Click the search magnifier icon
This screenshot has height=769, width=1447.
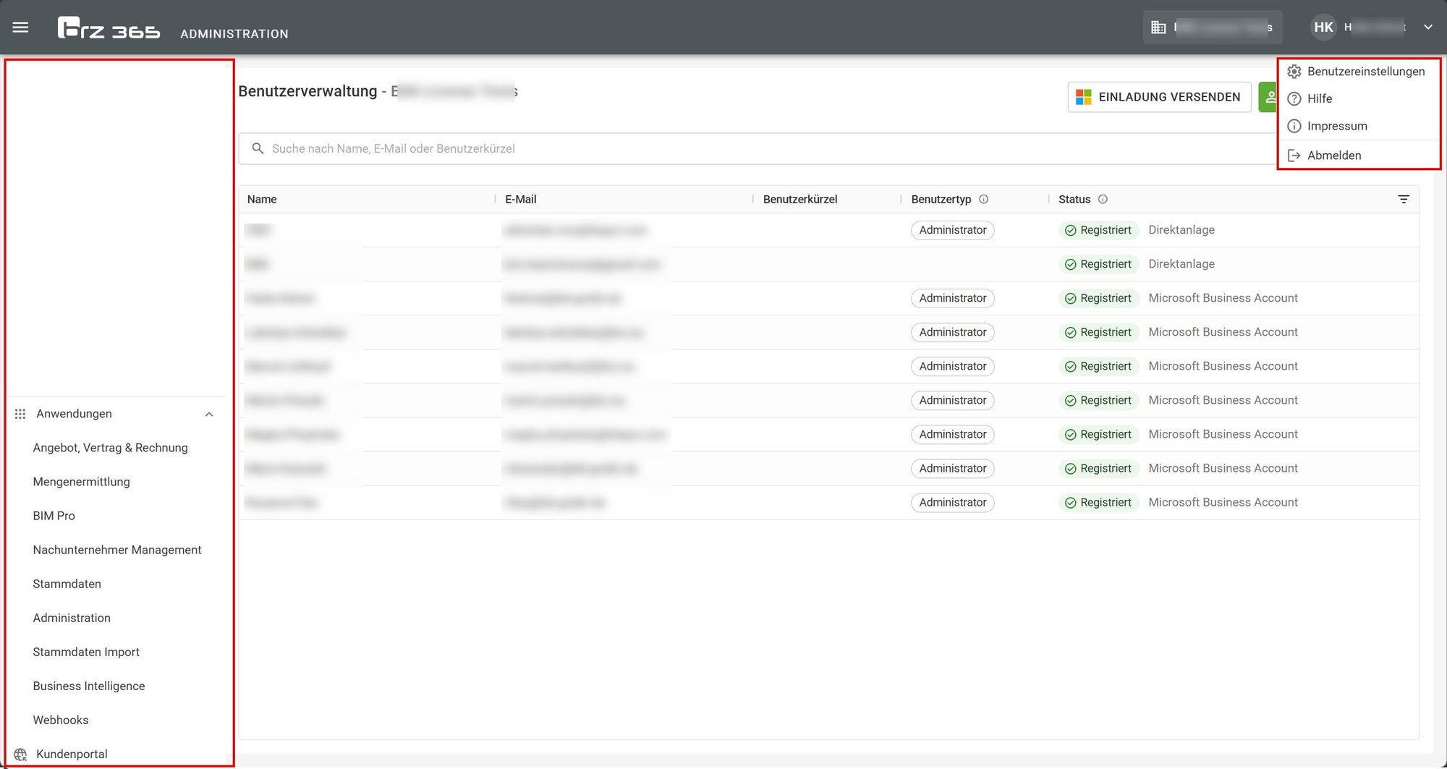[258, 148]
